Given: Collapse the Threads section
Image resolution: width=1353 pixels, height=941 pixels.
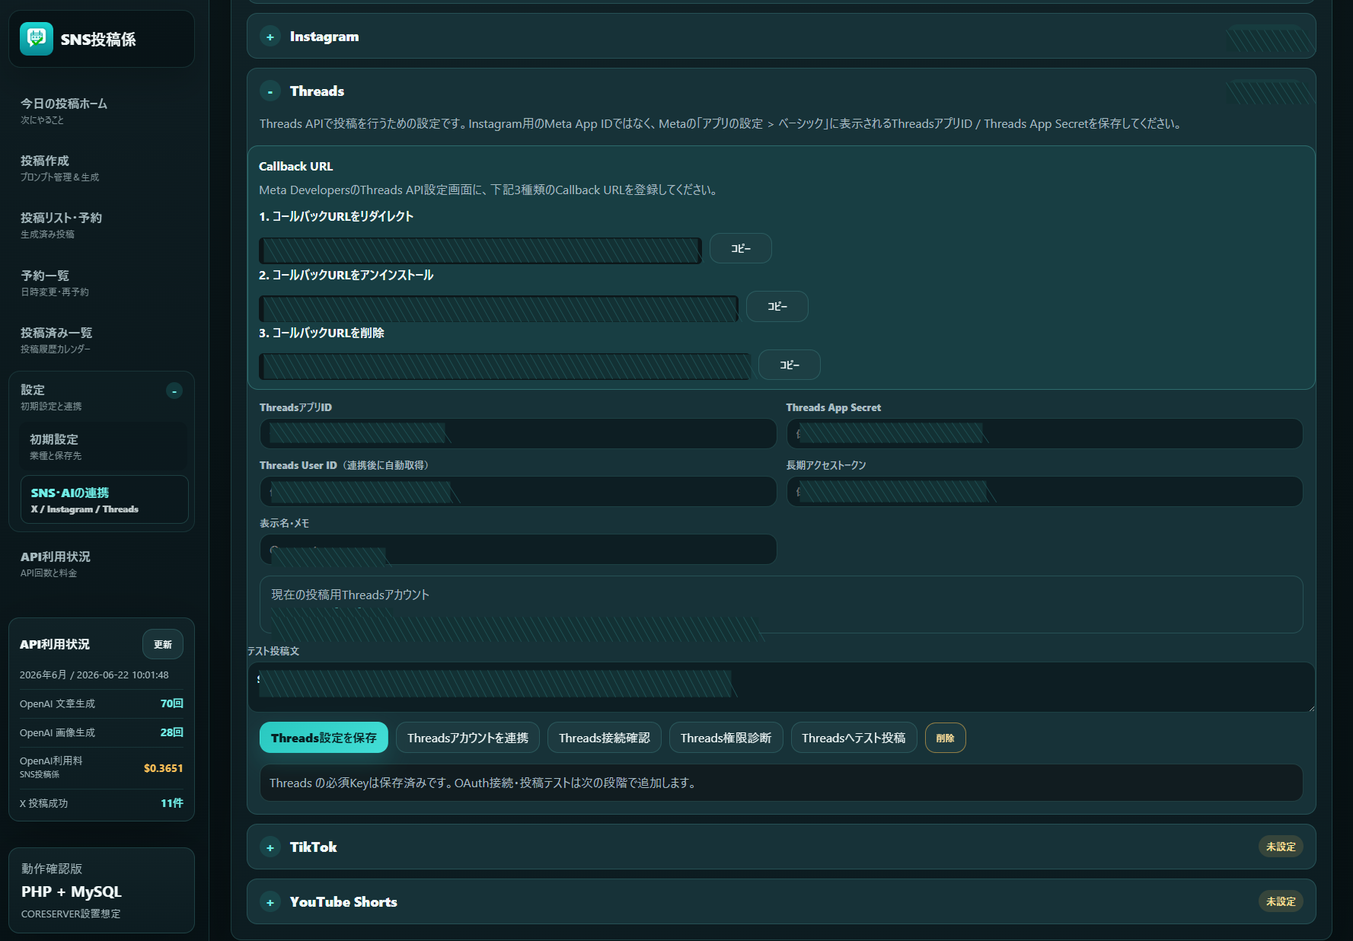Looking at the screenshot, I should tap(270, 91).
